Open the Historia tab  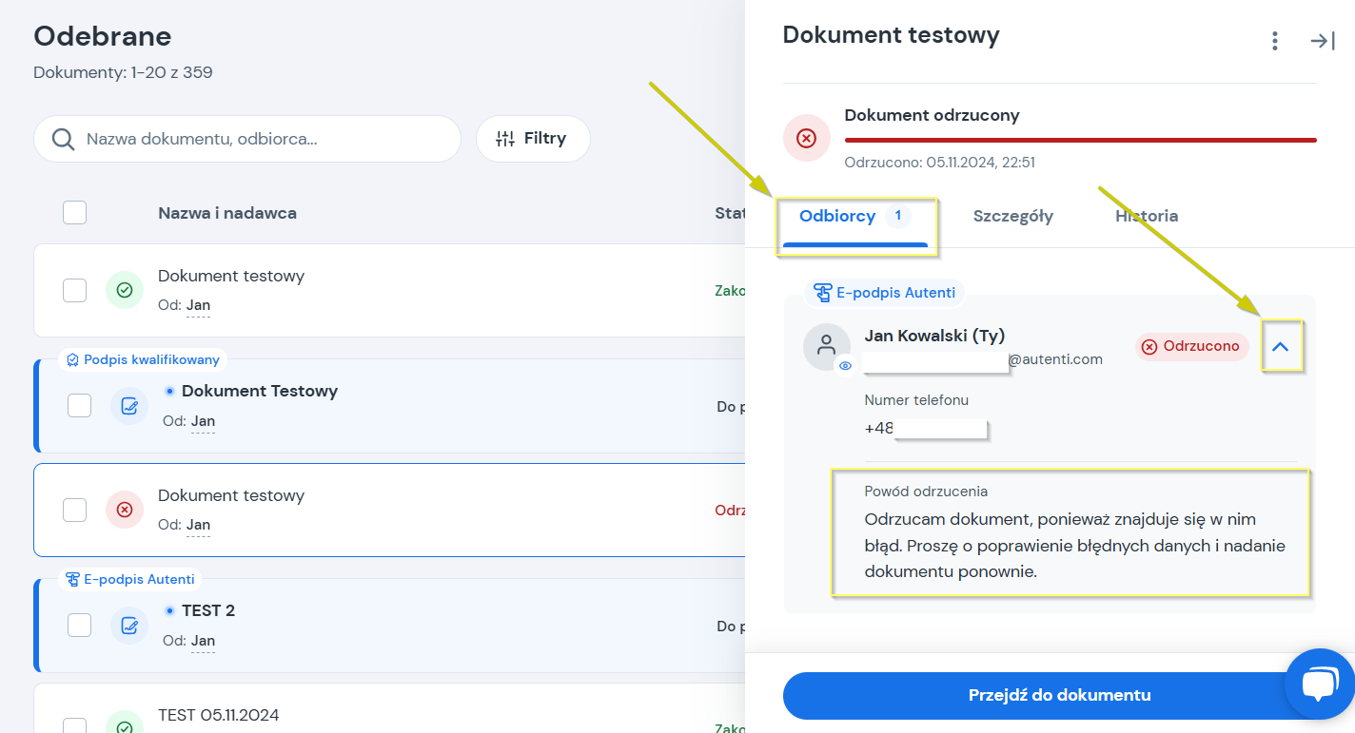tap(1147, 216)
